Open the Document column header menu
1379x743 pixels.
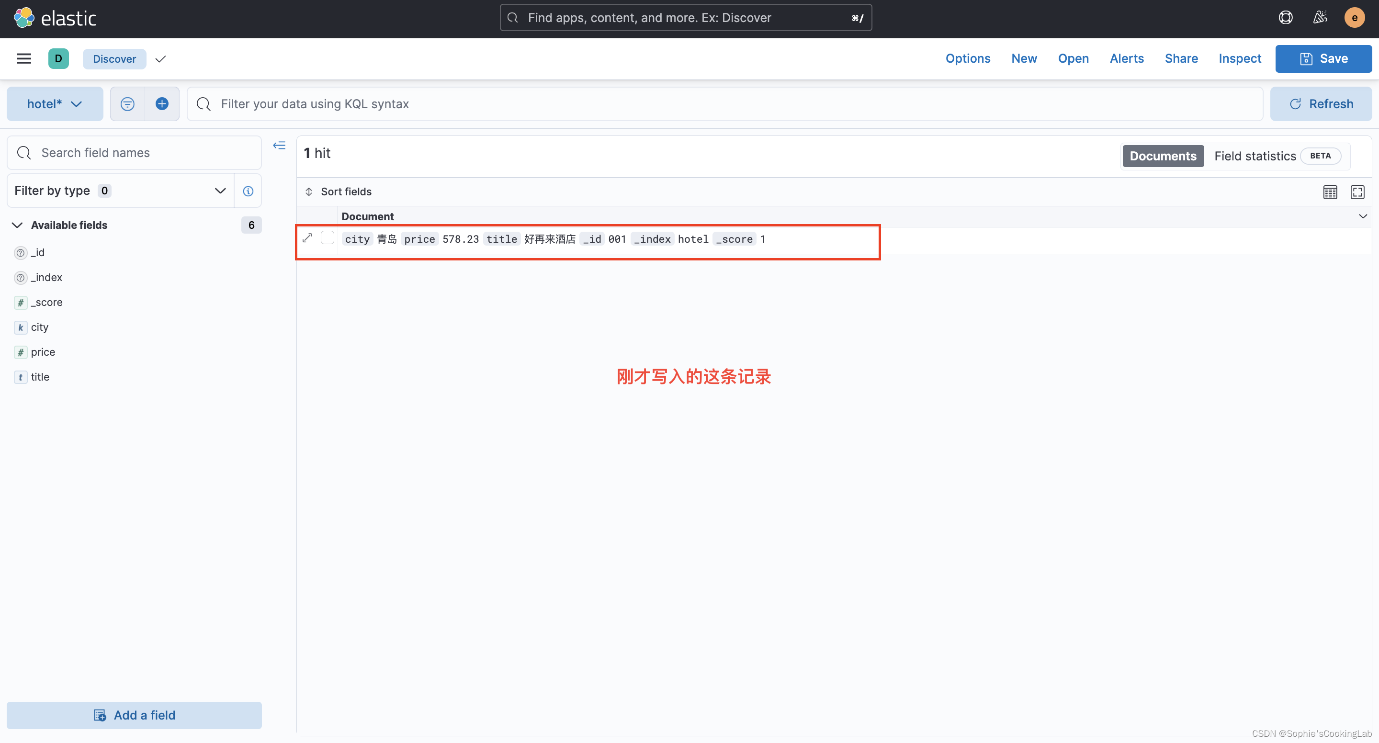pyautogui.click(x=1362, y=216)
